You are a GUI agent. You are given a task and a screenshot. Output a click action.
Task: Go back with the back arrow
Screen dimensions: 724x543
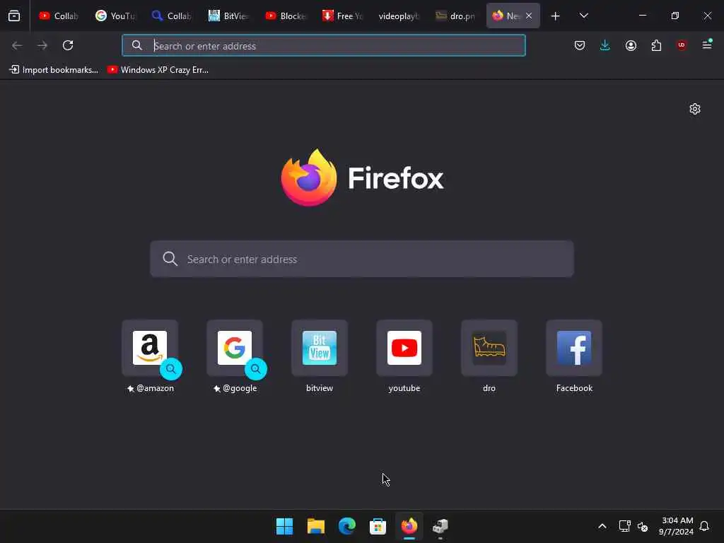17,45
